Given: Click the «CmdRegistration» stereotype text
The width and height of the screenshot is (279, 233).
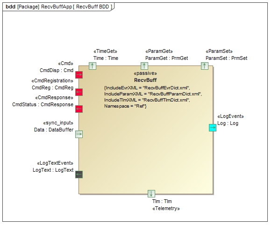Looking at the screenshot, I should [x=52, y=80].
